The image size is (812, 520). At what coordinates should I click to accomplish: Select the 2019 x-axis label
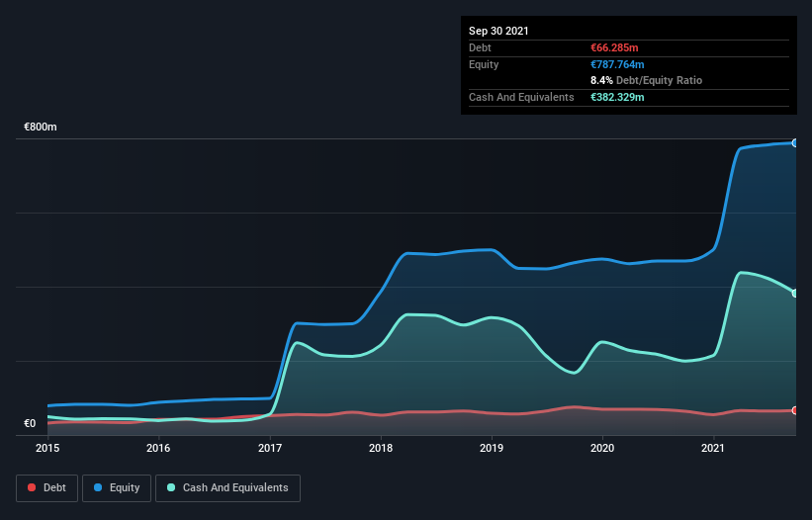(492, 448)
